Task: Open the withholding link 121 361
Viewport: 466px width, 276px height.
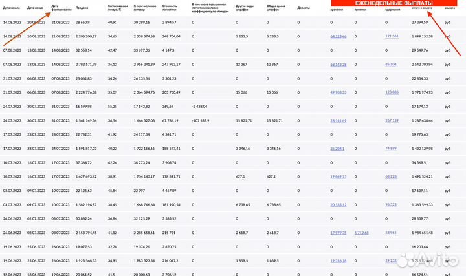Action: click(392, 36)
